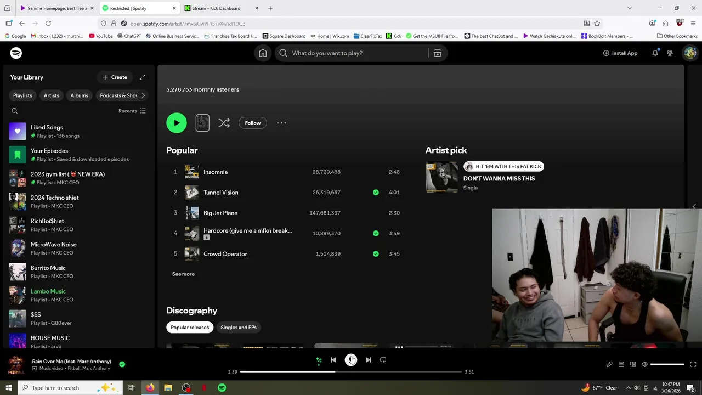Bookmark this page with the star icon
Image resolution: width=702 pixels, height=395 pixels.
(597, 24)
